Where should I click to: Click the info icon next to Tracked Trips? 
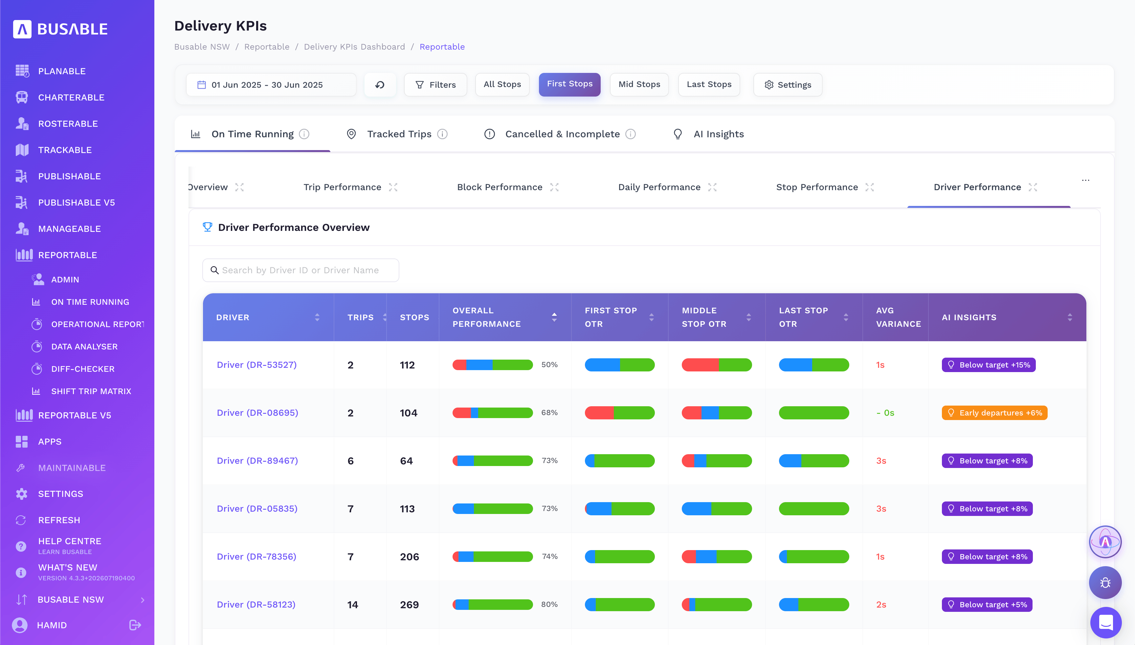tap(442, 134)
